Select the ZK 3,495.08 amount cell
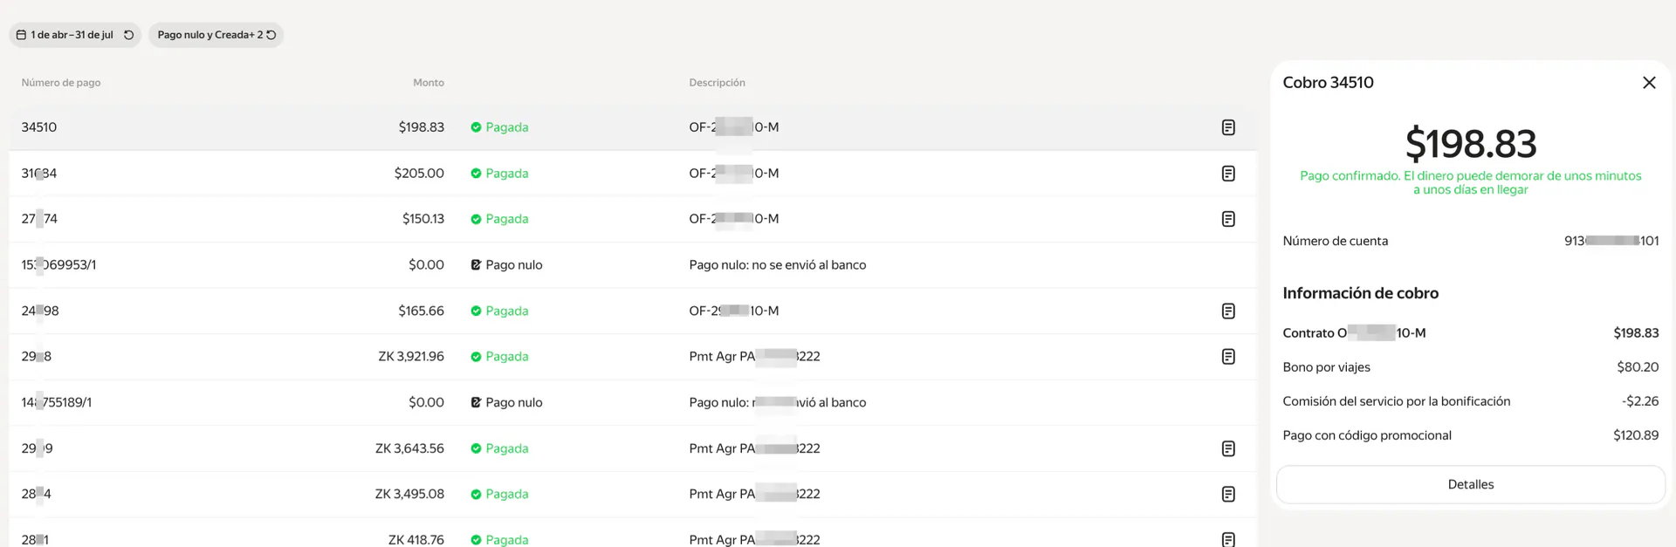This screenshot has height=547, width=1676. (409, 495)
